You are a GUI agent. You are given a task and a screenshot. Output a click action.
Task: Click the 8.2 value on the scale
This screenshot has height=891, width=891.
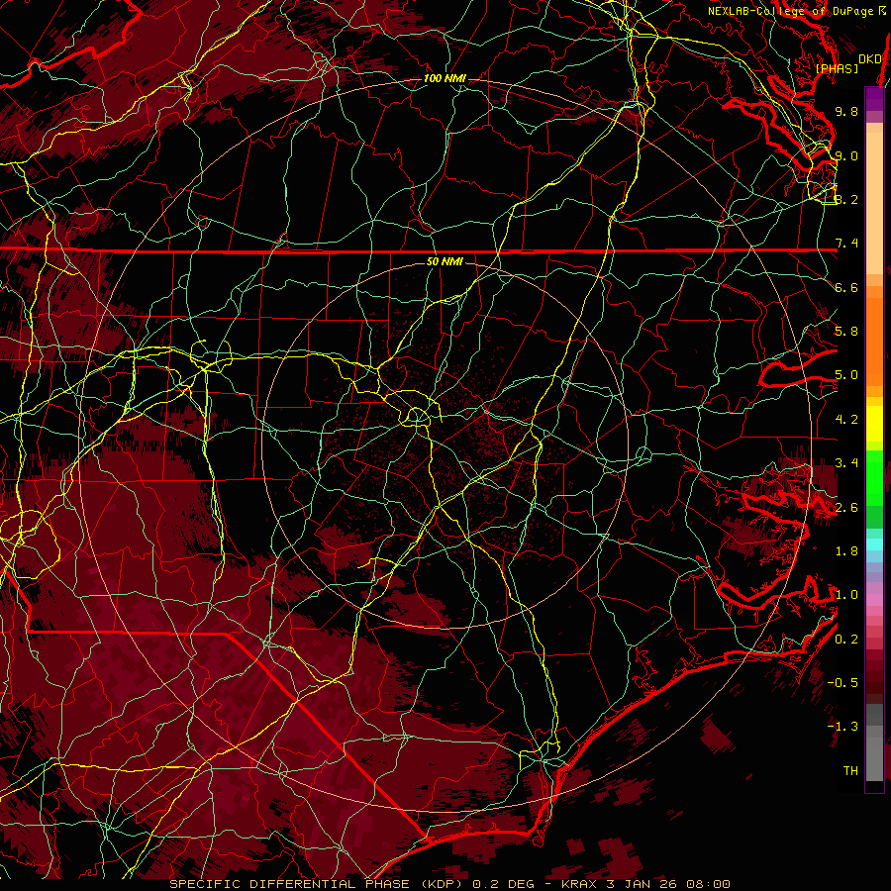pos(846,199)
